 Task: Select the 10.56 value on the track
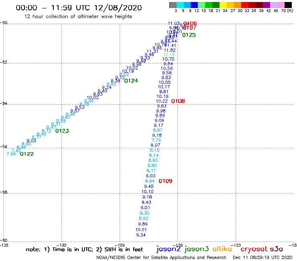pos(167,68)
